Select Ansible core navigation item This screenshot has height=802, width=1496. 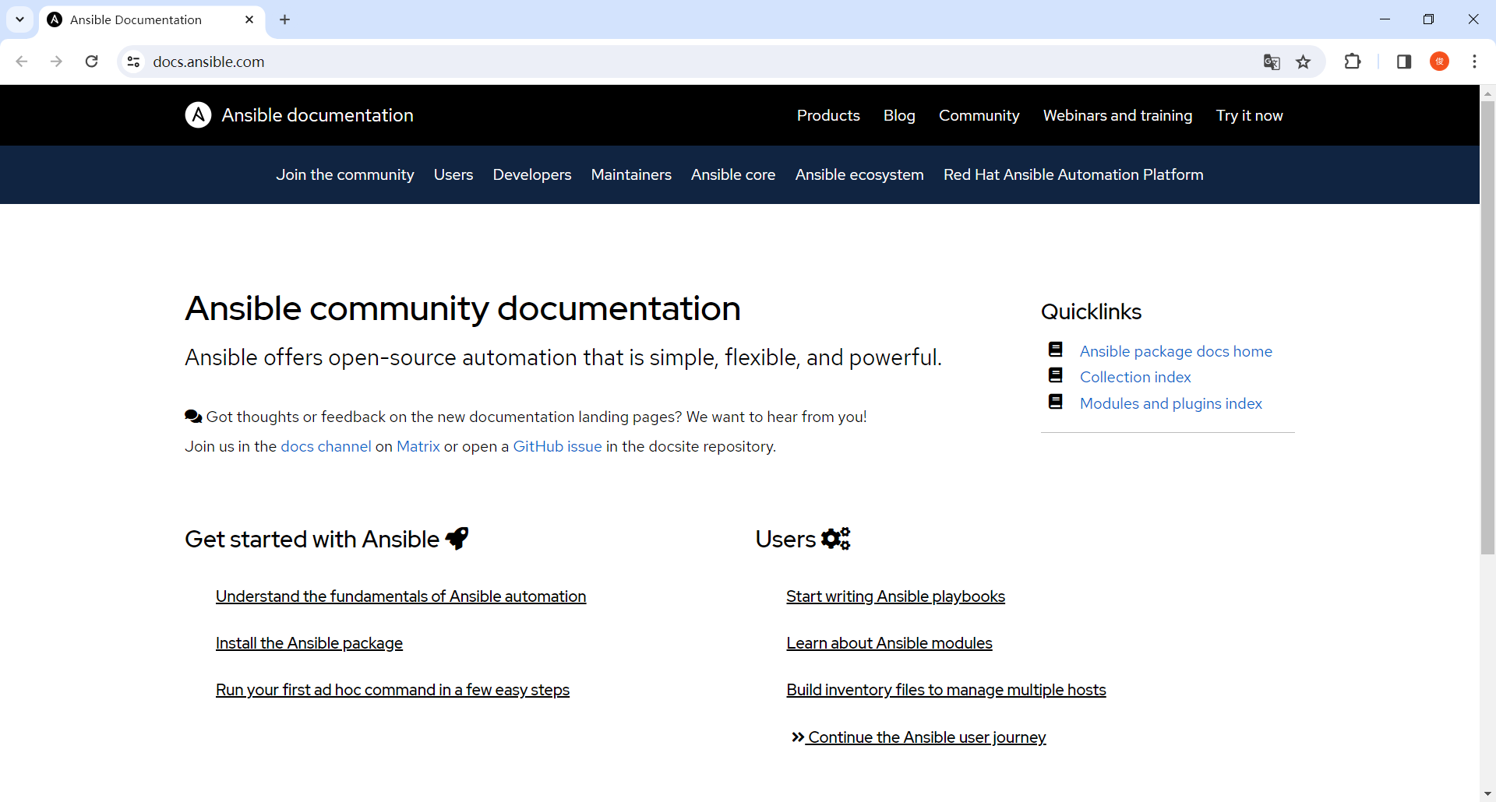[733, 174]
